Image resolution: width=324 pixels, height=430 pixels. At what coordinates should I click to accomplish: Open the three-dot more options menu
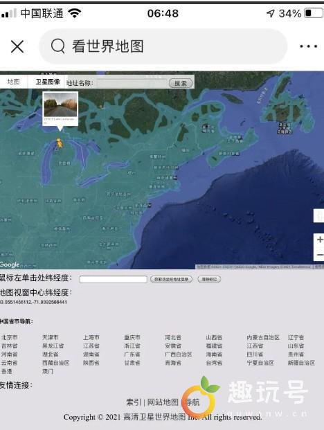[308, 46]
